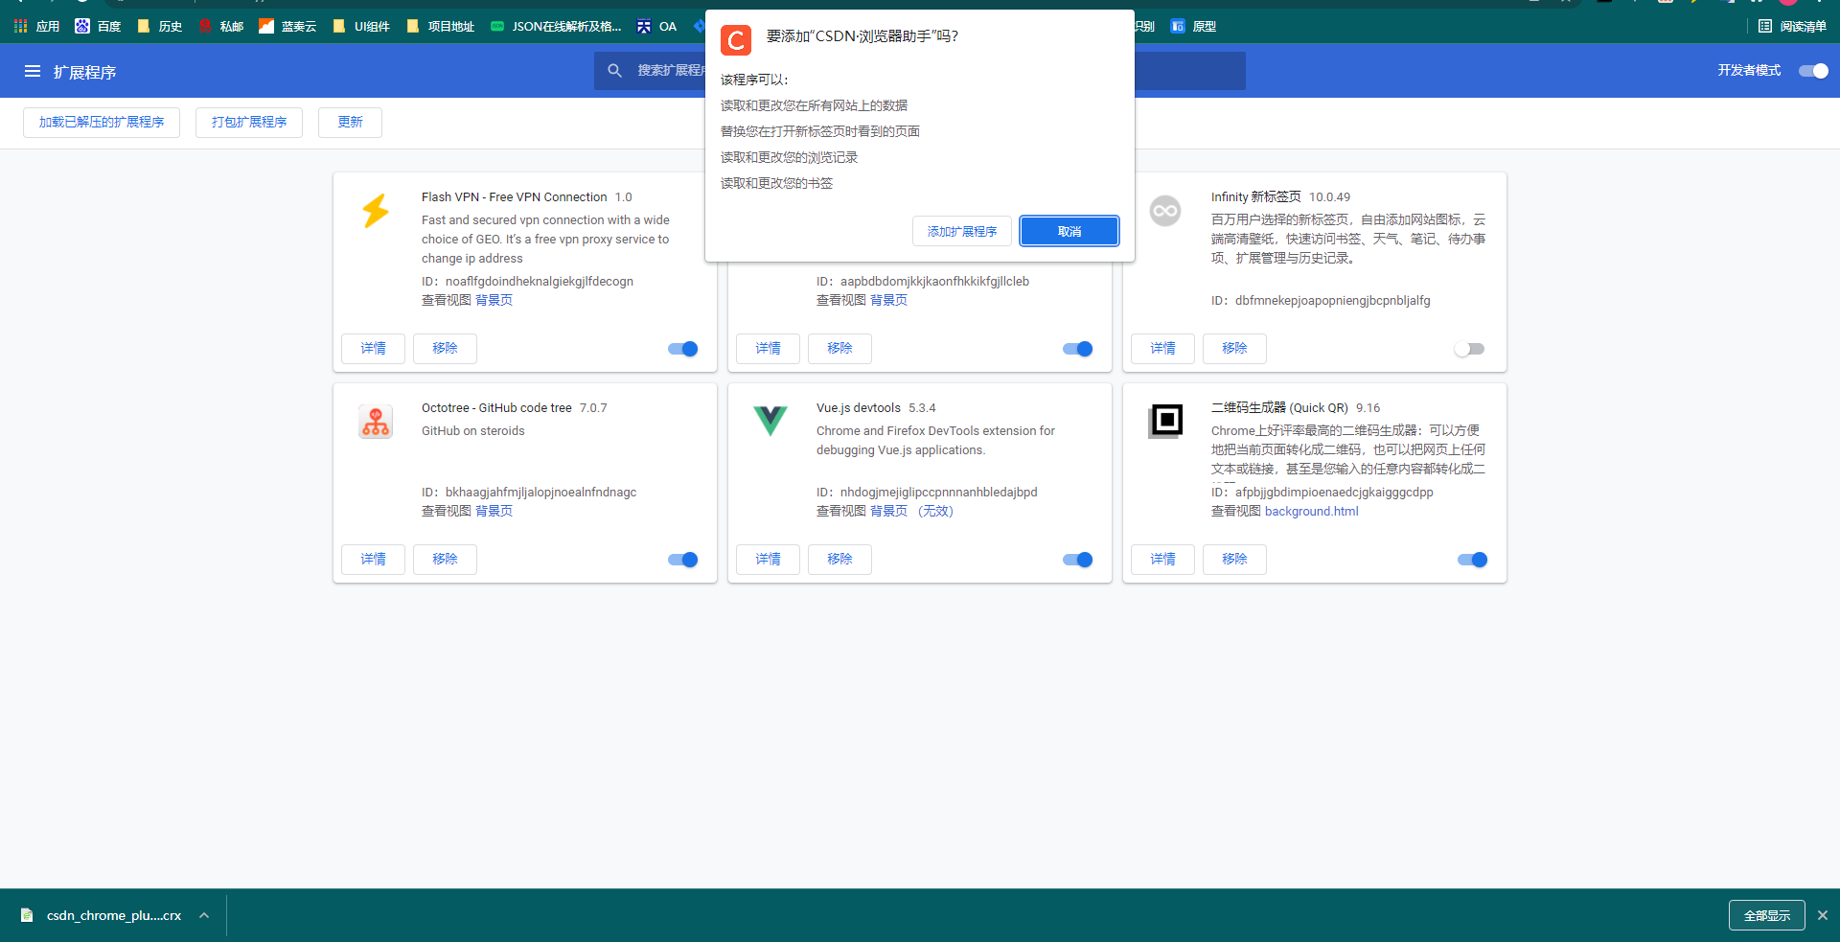
Task: Click the Octotree extension icon
Action: 376,422
